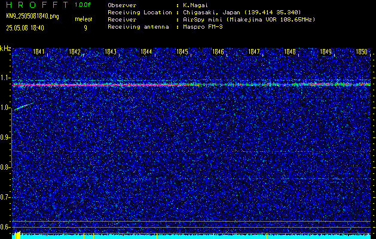Click the 'Receiving antenna' field label
376x239 pixels.
[x=138, y=27]
